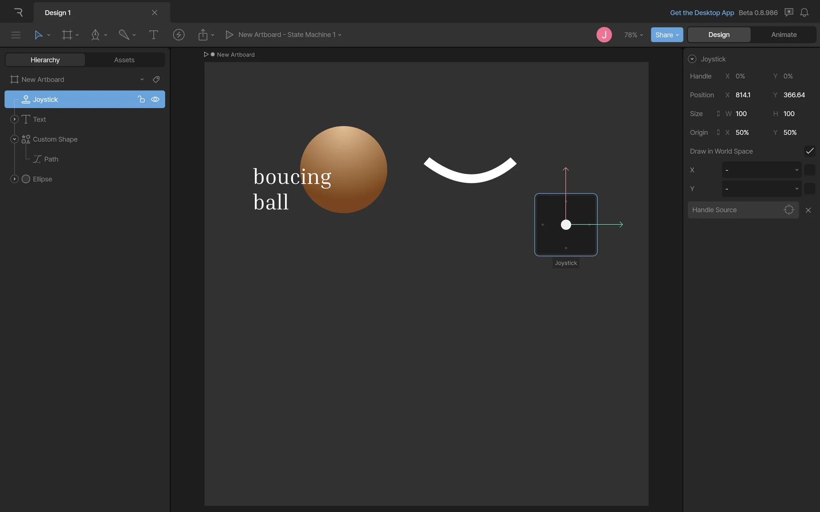
Task: Switch to the Assets tab
Action: point(124,60)
